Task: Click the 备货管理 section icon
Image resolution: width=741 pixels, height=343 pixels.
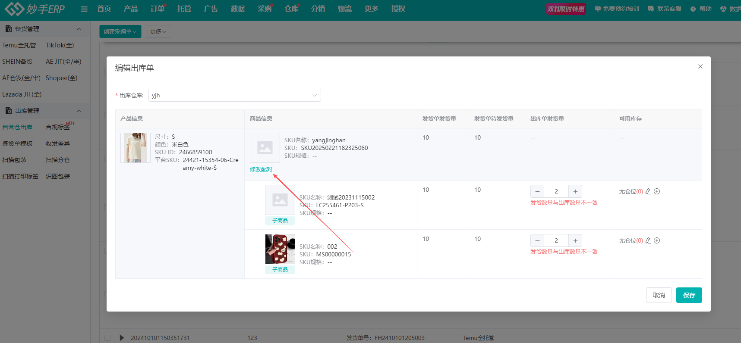Action: [8, 29]
